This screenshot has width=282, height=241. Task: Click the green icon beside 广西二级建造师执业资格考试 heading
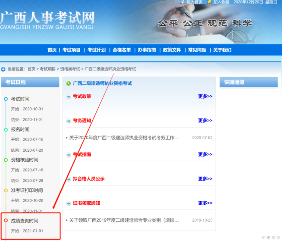pyautogui.click(x=68, y=84)
